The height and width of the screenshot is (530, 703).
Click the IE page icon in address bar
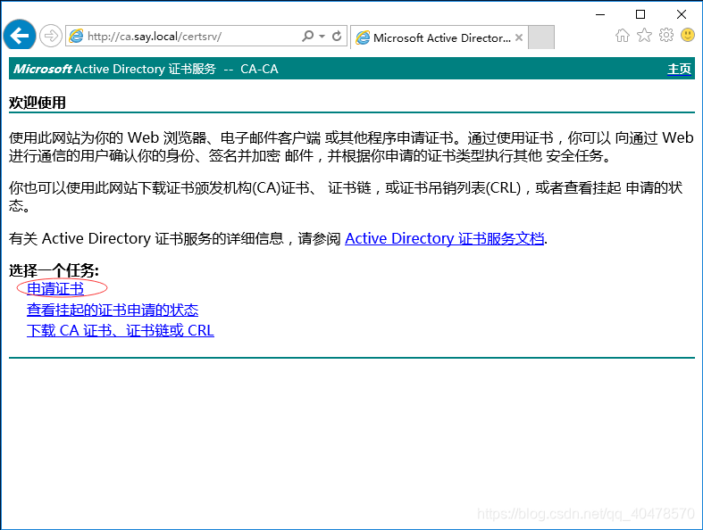click(x=76, y=37)
